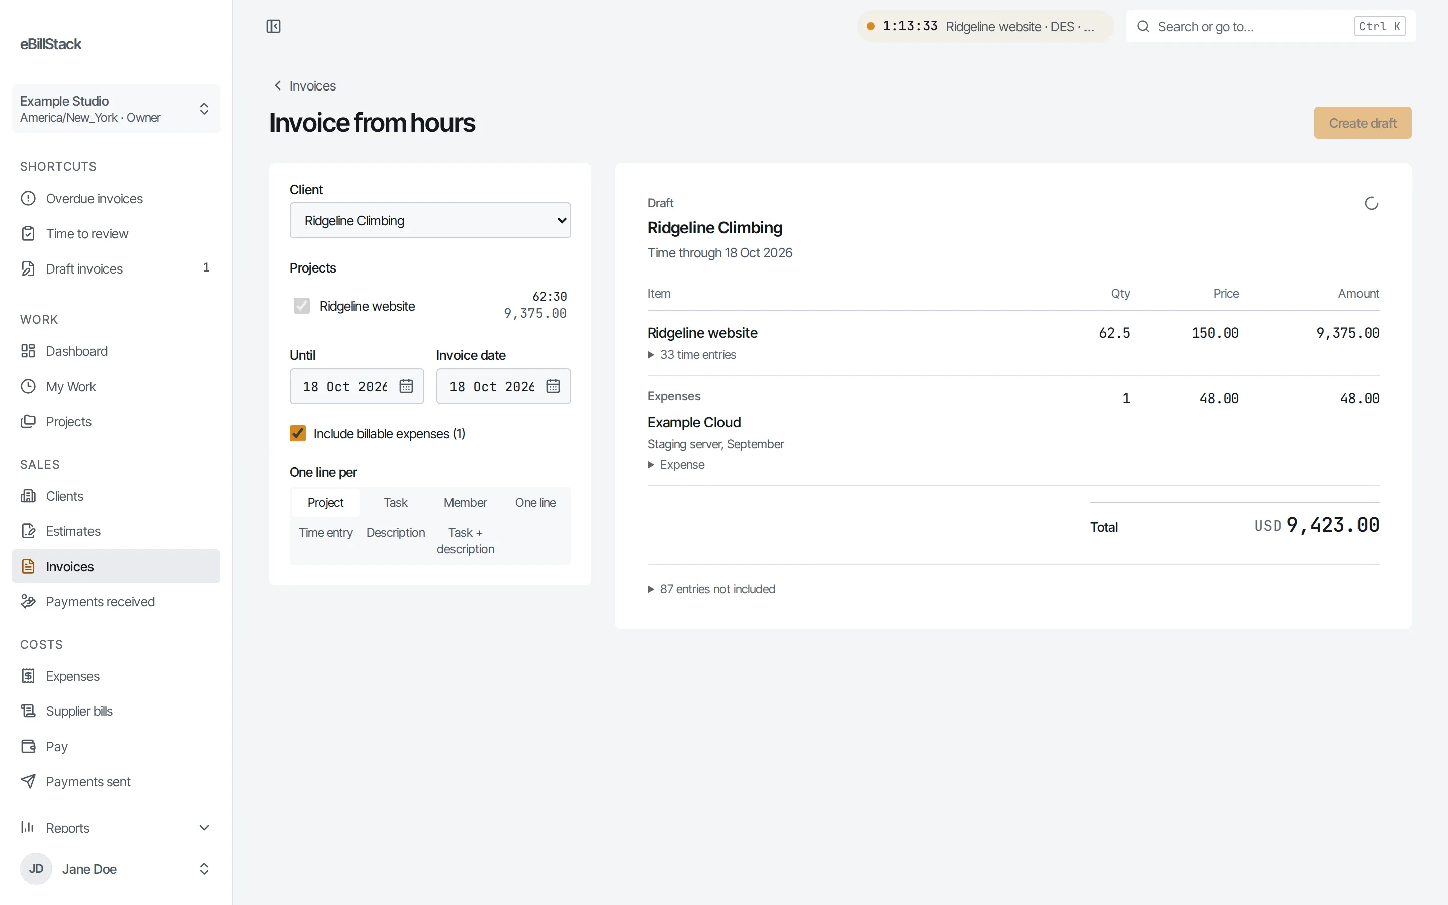1448x905 pixels.
Task: Click Create draft button
Action: pyautogui.click(x=1363, y=123)
